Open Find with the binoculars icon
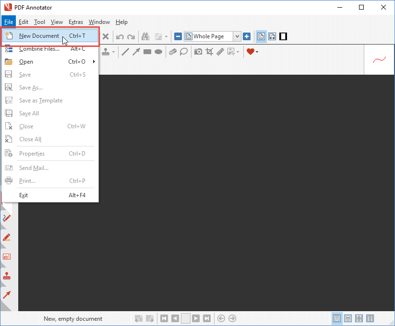Image resolution: width=395 pixels, height=326 pixels. coord(145,36)
